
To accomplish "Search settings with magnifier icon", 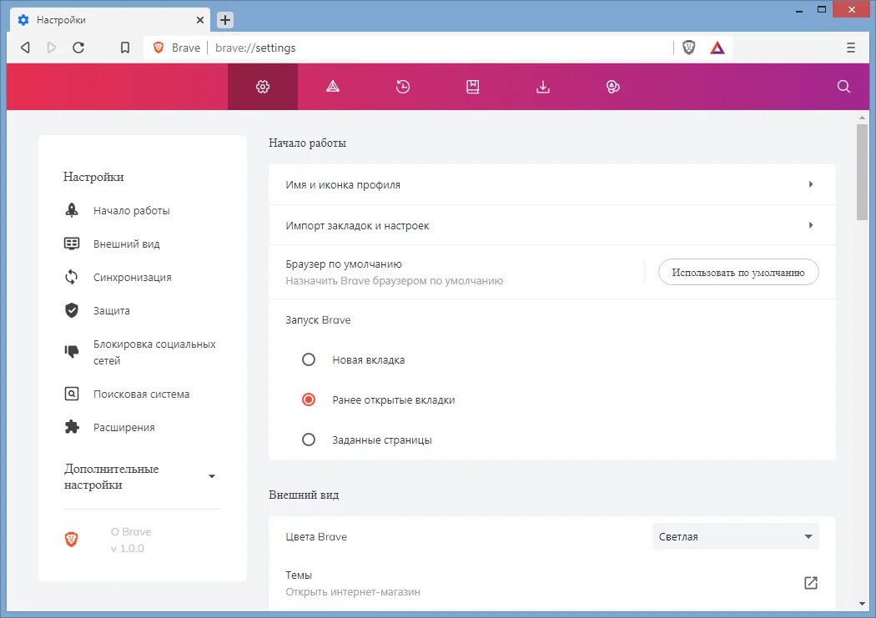I will pos(843,87).
